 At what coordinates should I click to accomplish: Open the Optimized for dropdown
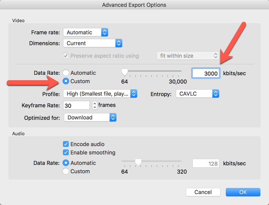90,117
